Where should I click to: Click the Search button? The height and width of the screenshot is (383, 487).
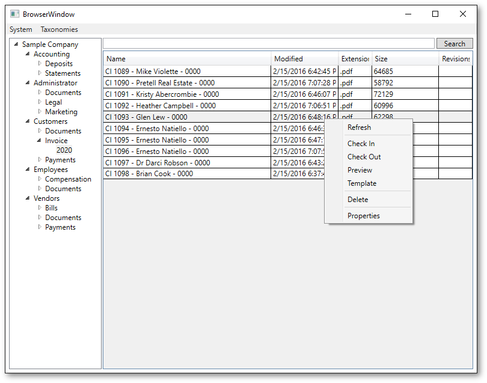coord(455,43)
